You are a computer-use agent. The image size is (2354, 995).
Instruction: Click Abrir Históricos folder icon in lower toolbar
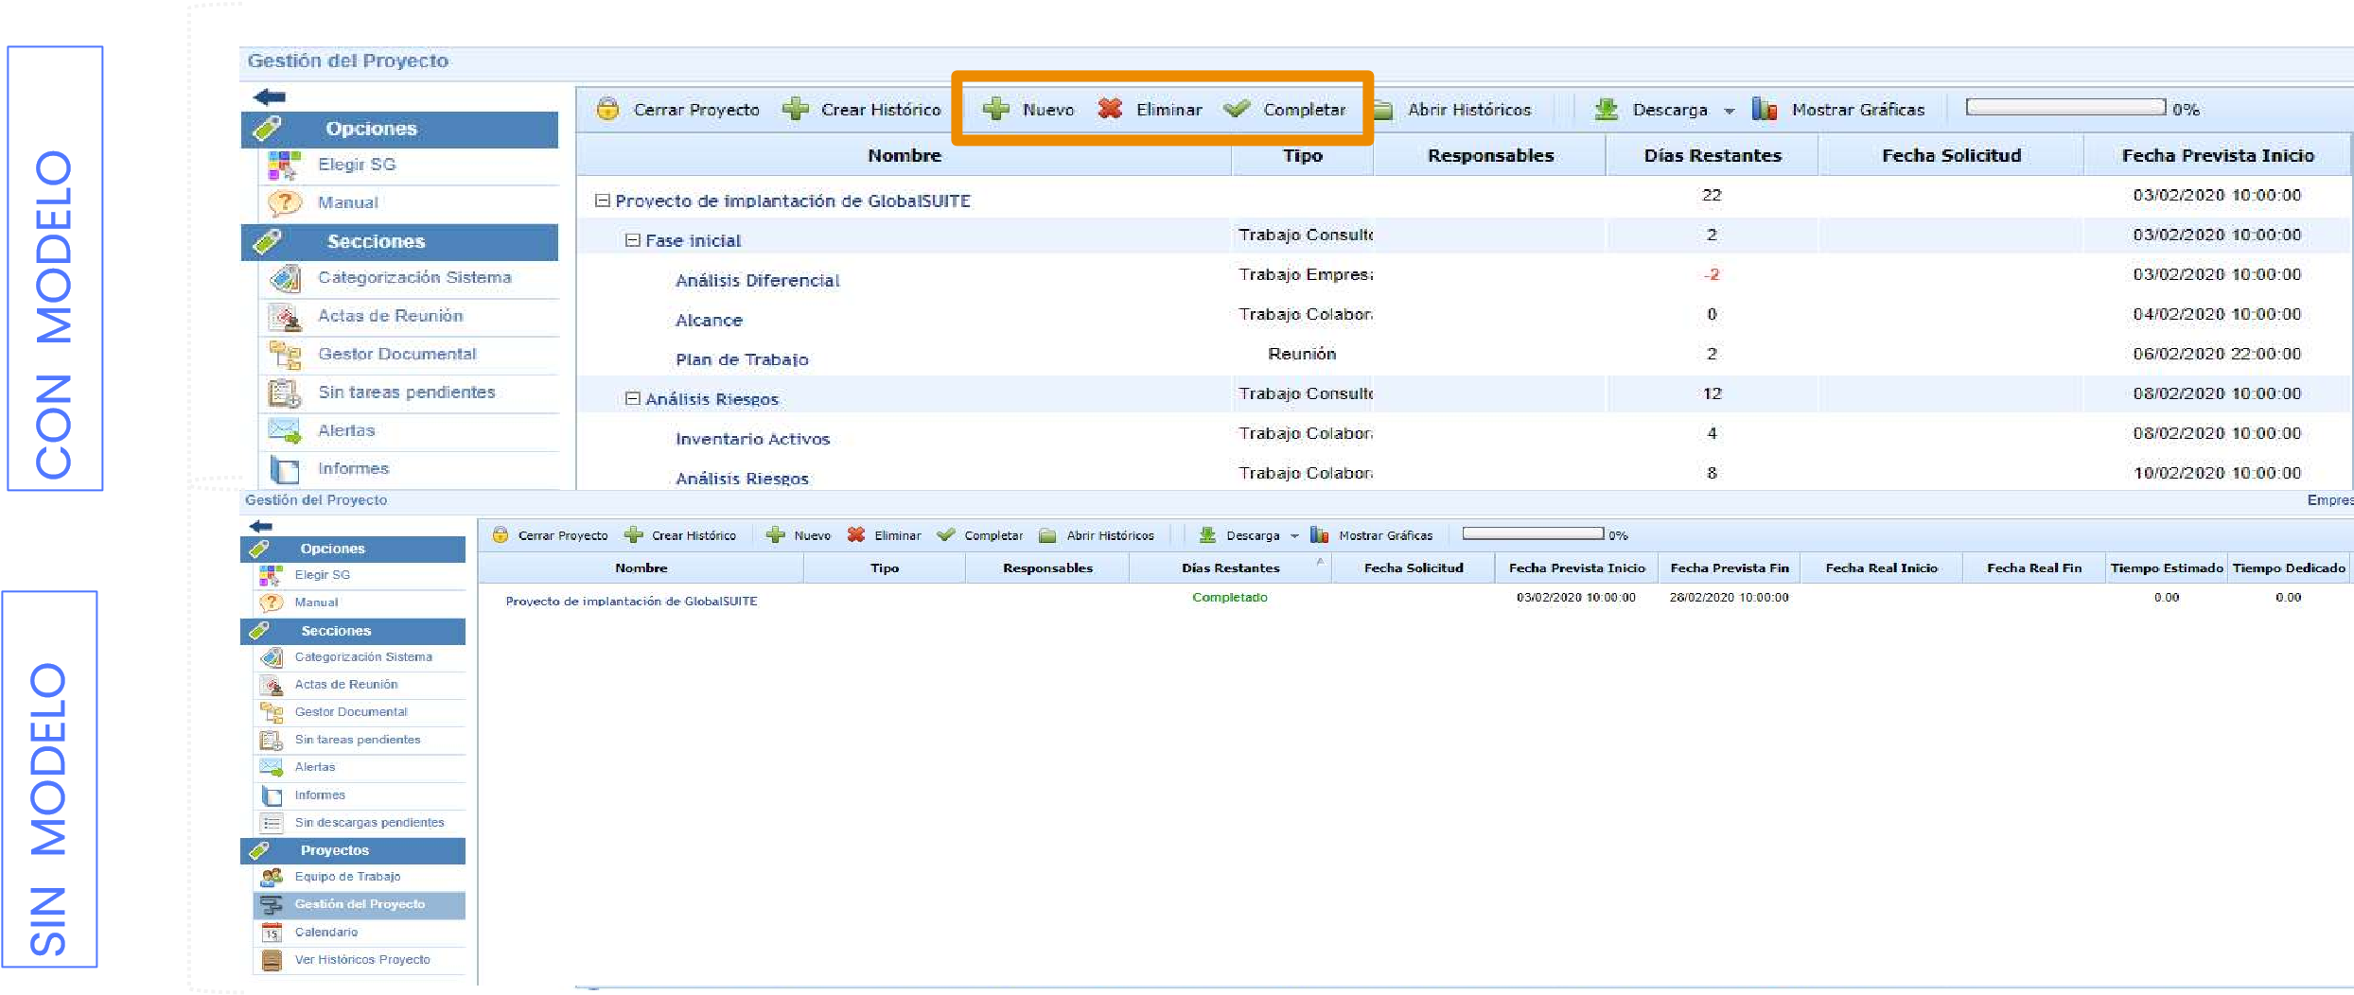coord(1047,535)
